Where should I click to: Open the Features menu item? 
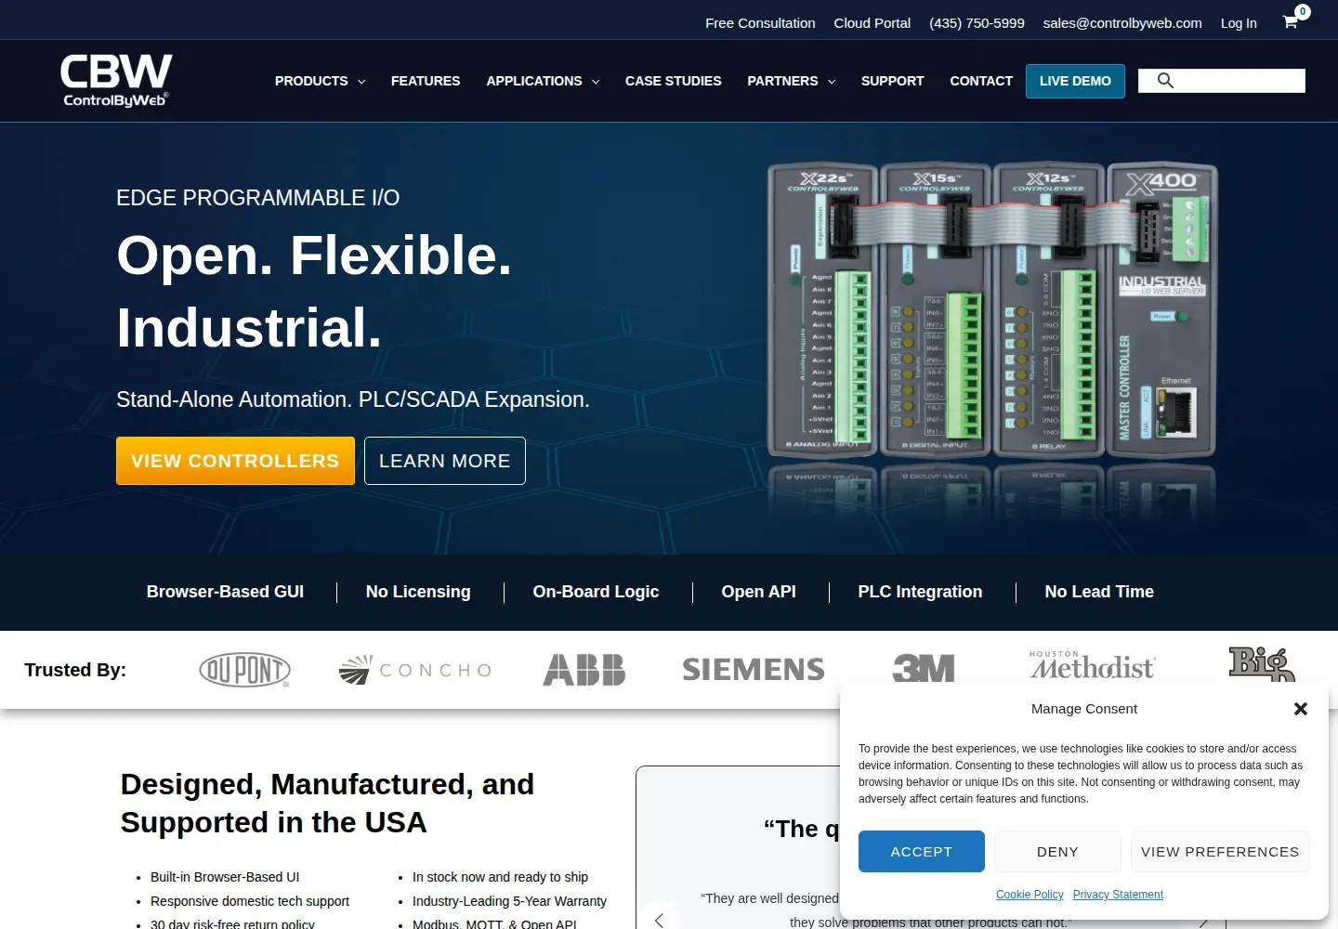(426, 81)
